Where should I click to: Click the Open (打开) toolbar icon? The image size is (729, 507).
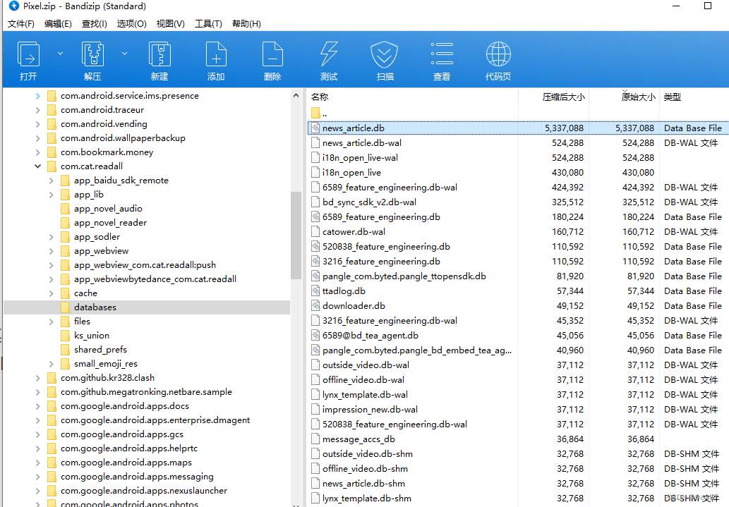pos(28,55)
